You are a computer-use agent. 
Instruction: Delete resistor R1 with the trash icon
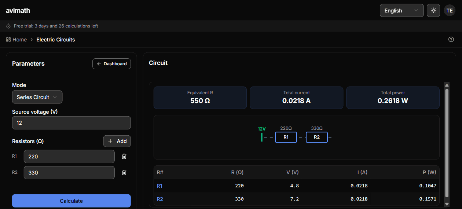pyautogui.click(x=124, y=157)
